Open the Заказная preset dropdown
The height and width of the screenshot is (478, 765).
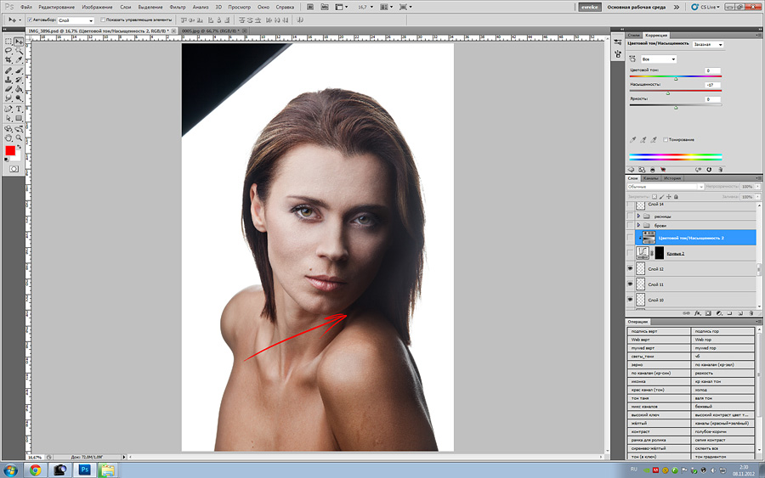(707, 44)
